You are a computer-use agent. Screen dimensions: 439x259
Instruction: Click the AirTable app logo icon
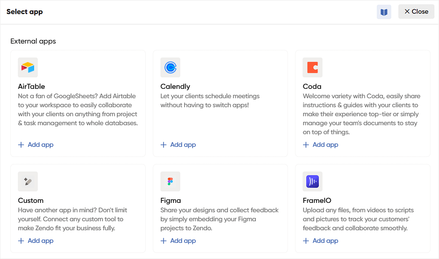(x=28, y=67)
